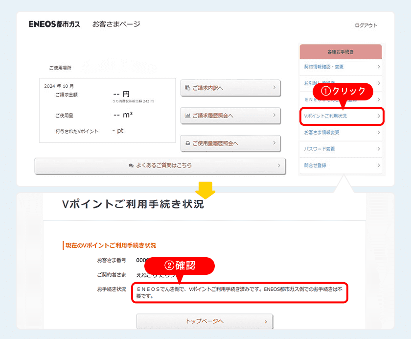Screen dimensions: 411x339
Task: Click the お手続き状況 label
Action: coord(112,289)
